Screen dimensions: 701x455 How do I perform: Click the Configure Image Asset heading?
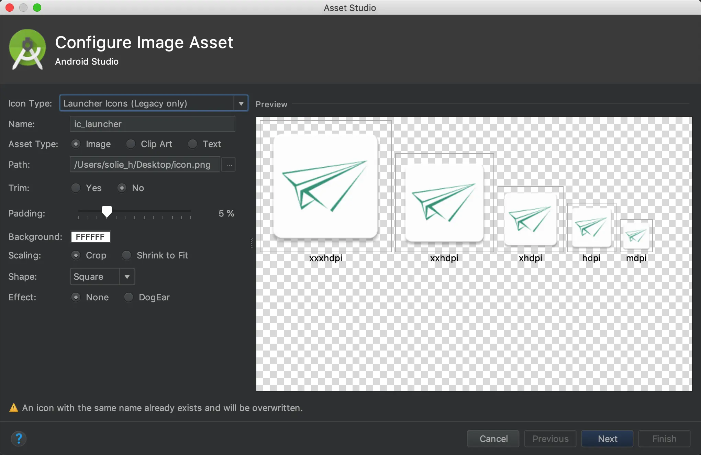(144, 43)
